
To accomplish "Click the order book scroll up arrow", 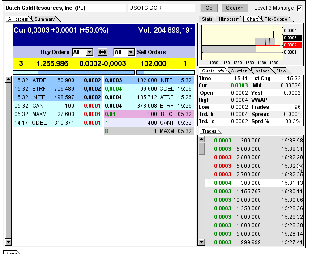I will (x=8, y=80).
